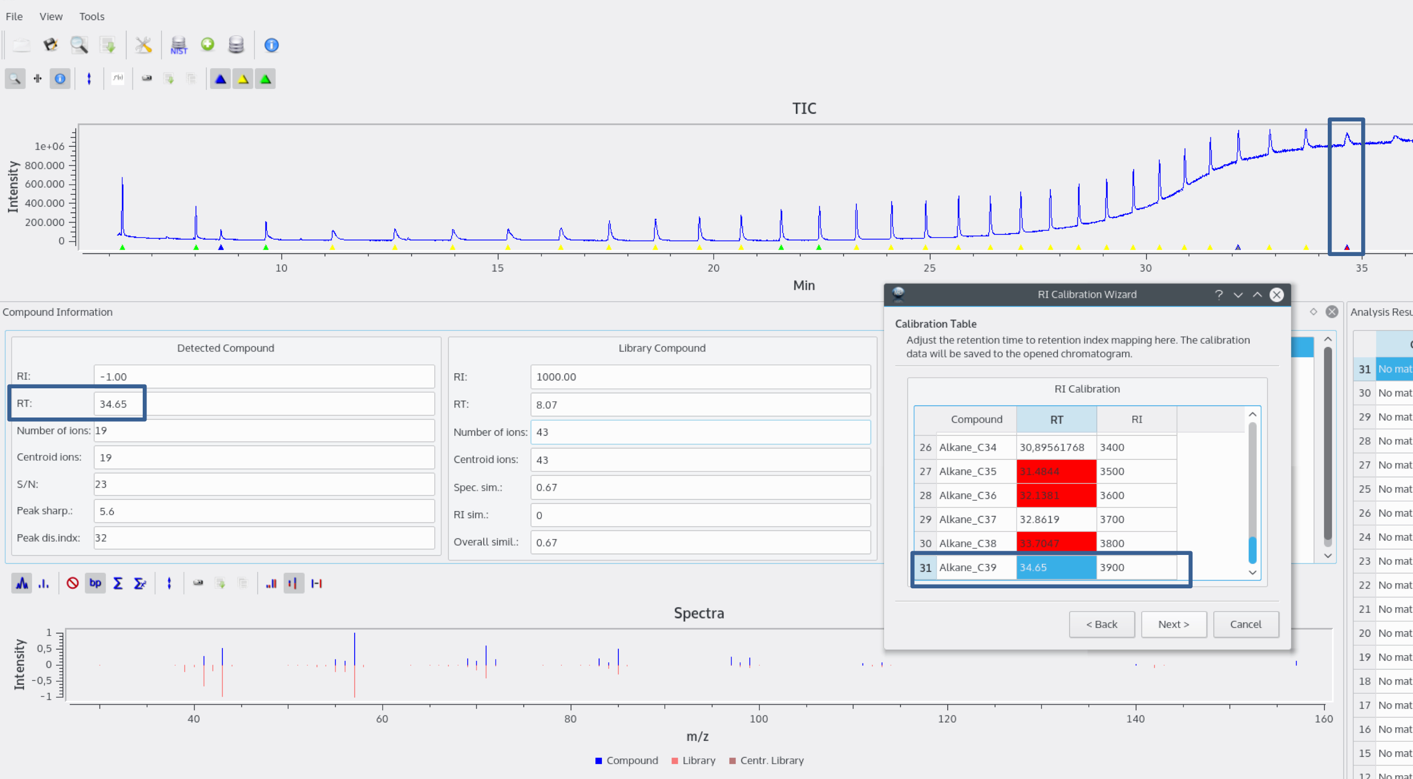Click the sigma sum normalization icon
The image size is (1413, 779).
coord(117,583)
